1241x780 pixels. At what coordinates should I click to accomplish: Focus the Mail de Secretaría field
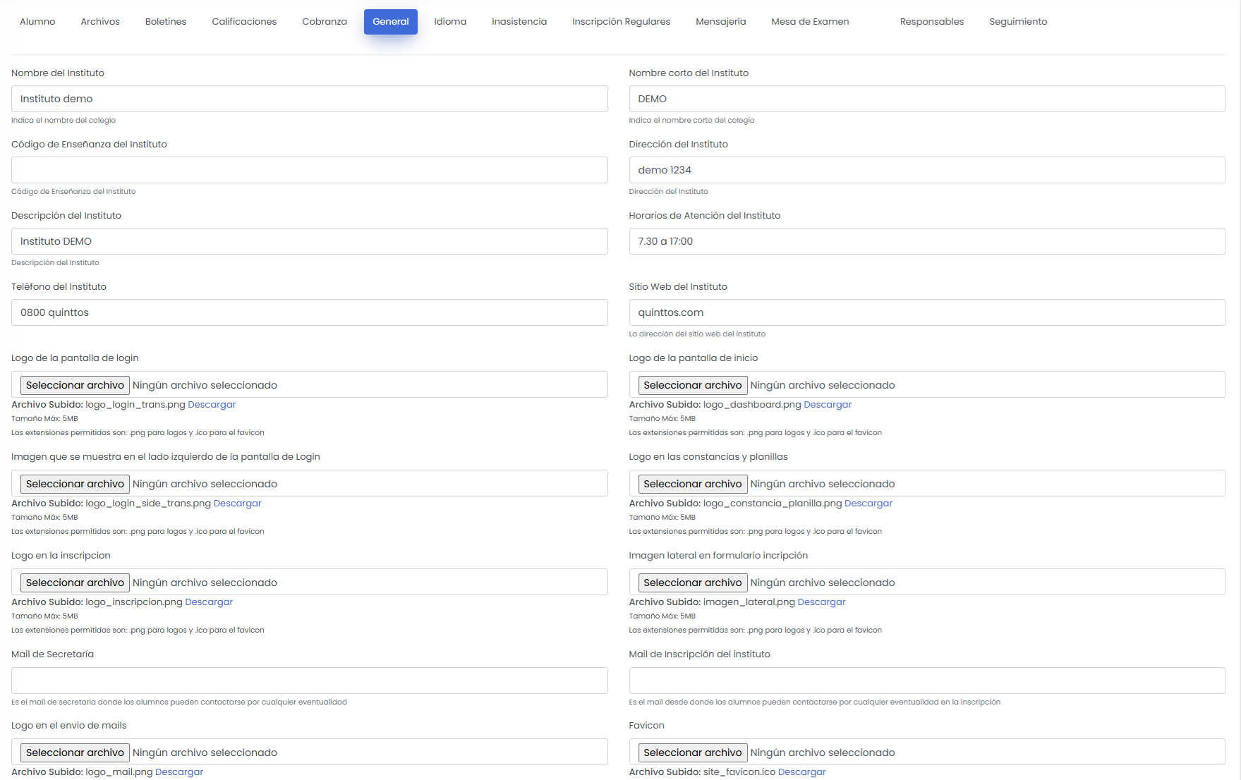[x=310, y=681]
